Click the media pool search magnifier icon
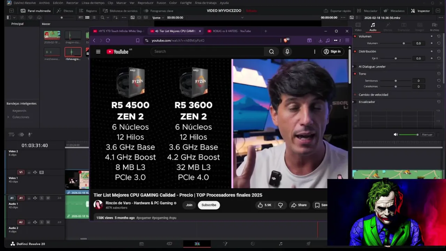 click(102, 17)
